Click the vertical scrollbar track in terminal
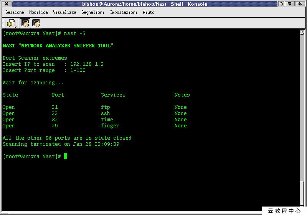Image resolution: width=307 pixels, height=215 pixels. point(302,115)
